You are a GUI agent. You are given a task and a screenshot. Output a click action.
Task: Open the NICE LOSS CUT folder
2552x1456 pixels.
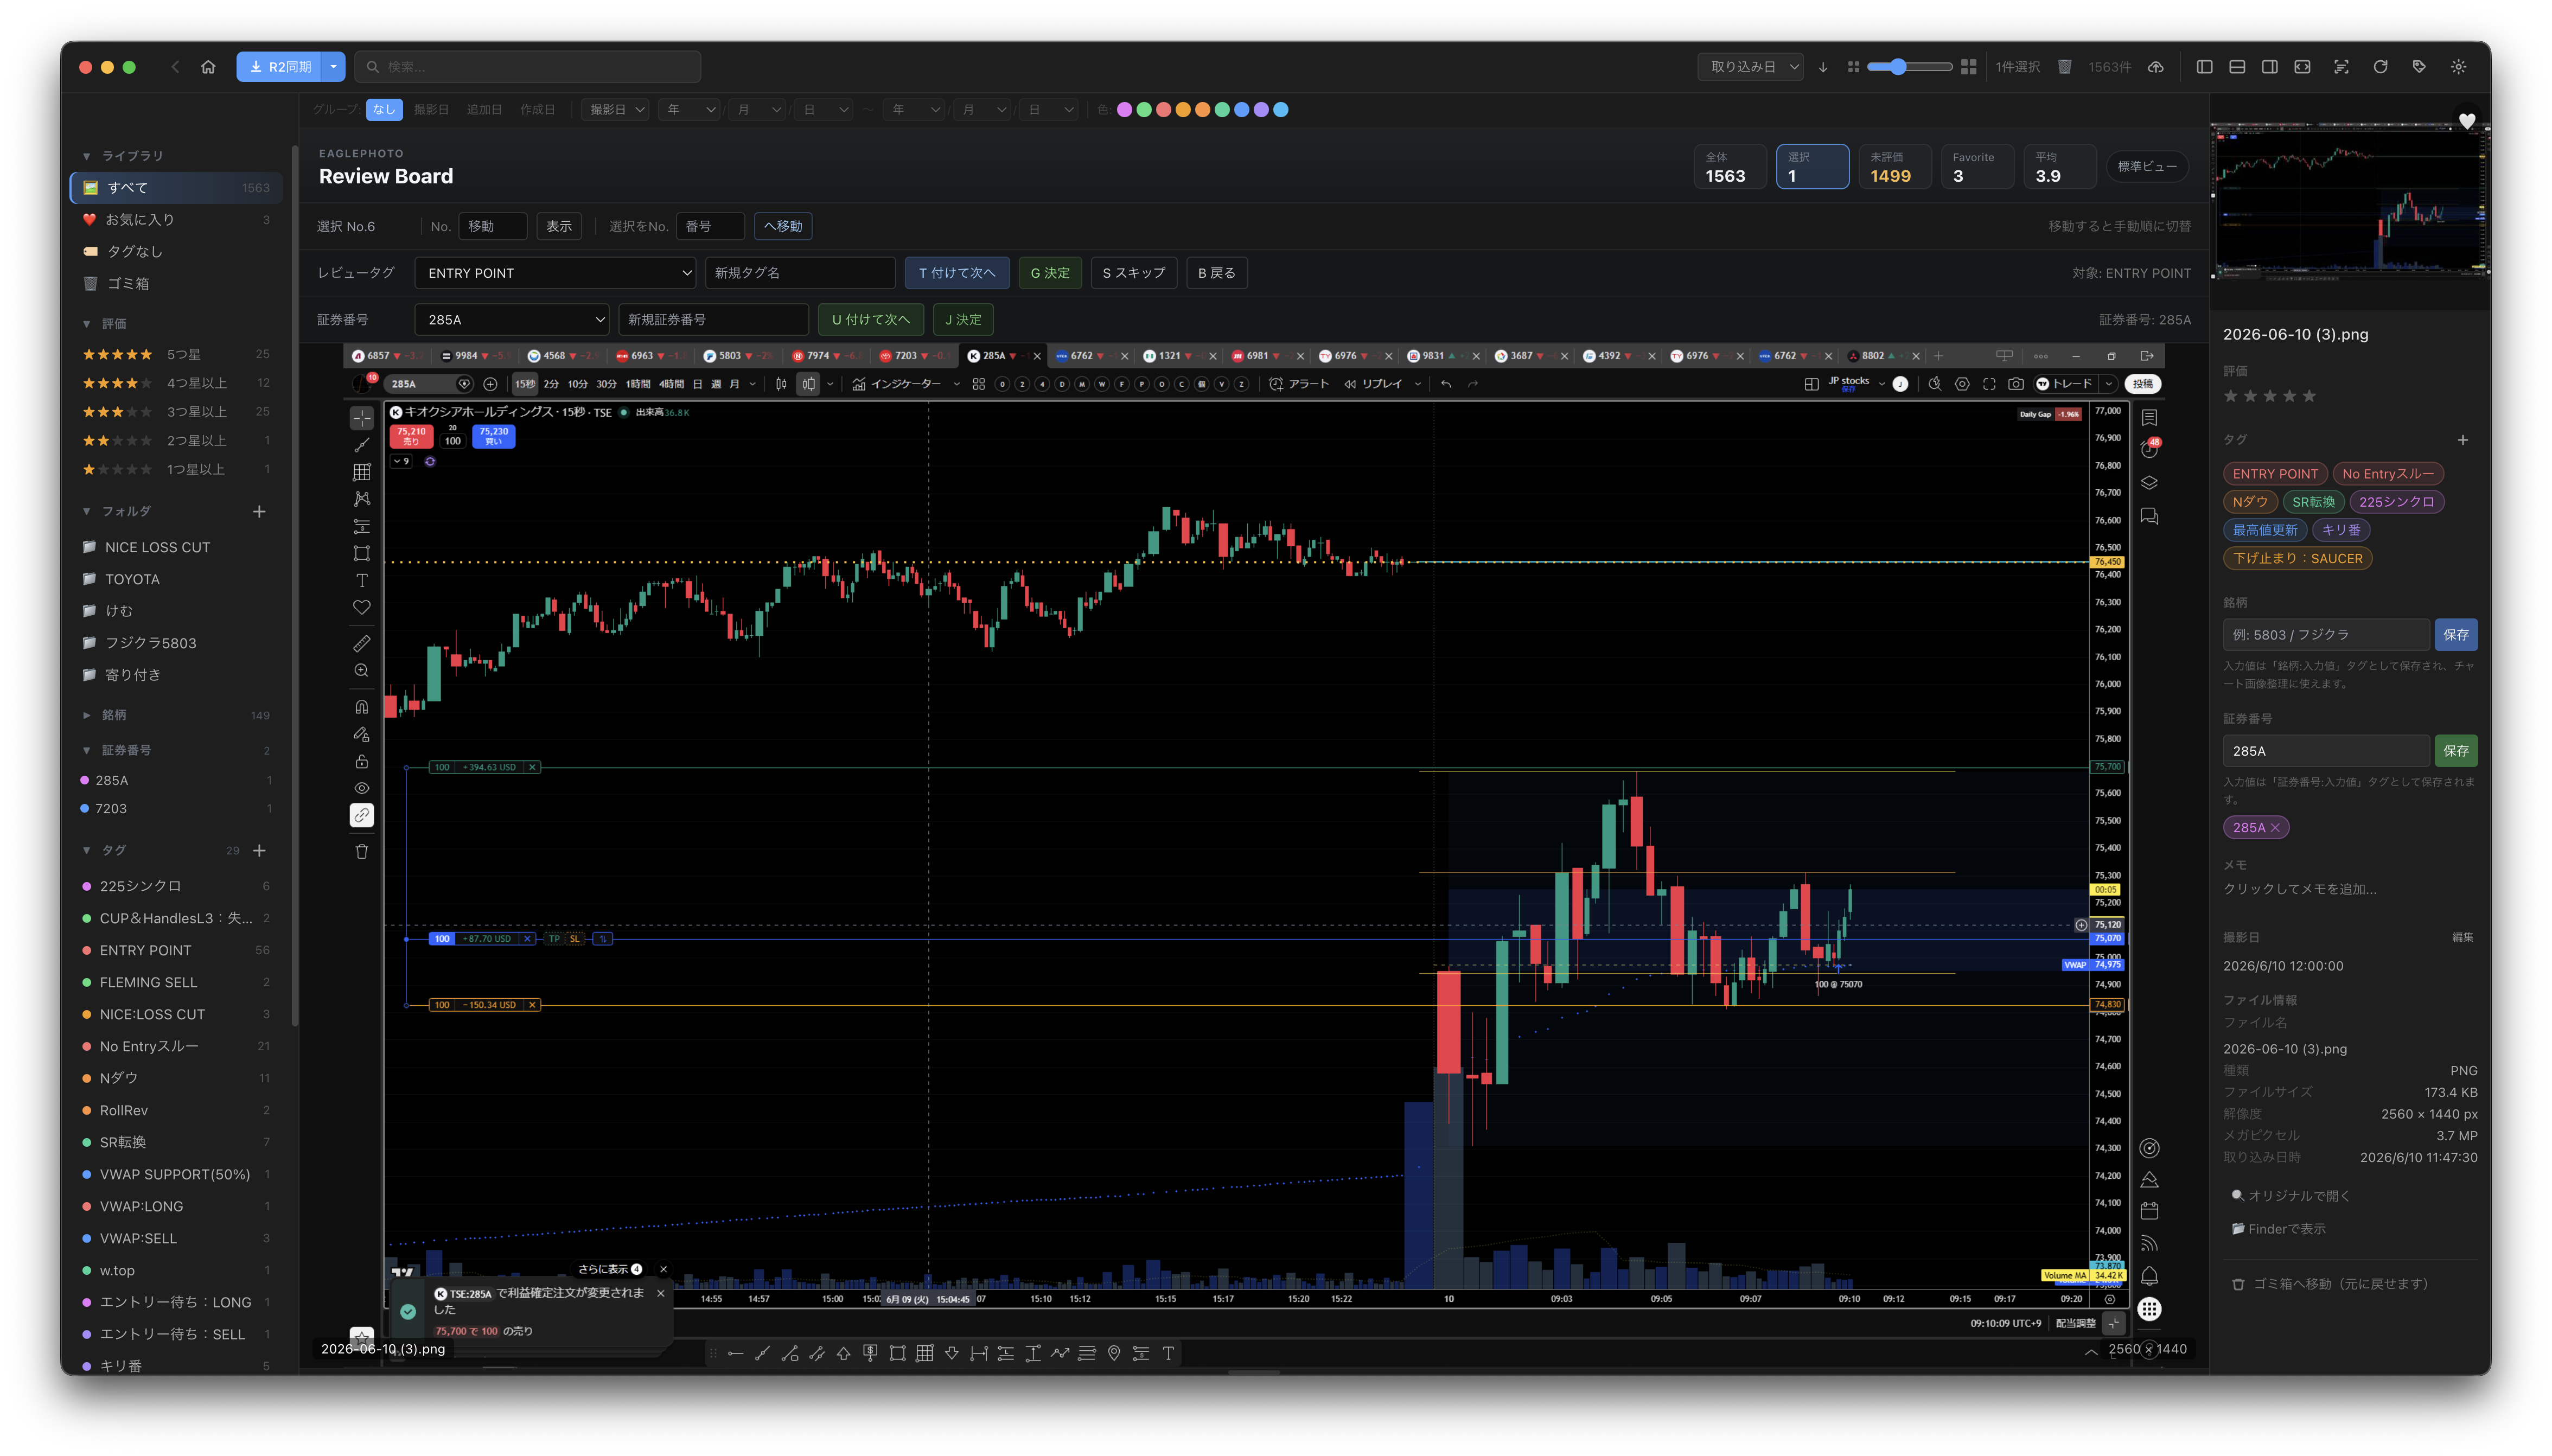click(176, 547)
